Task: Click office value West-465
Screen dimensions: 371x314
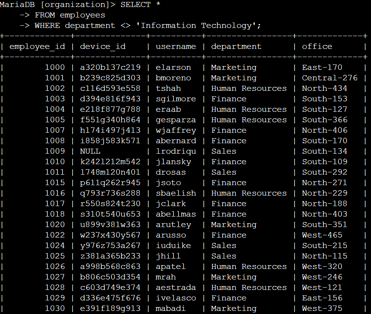Action: click(x=322, y=235)
